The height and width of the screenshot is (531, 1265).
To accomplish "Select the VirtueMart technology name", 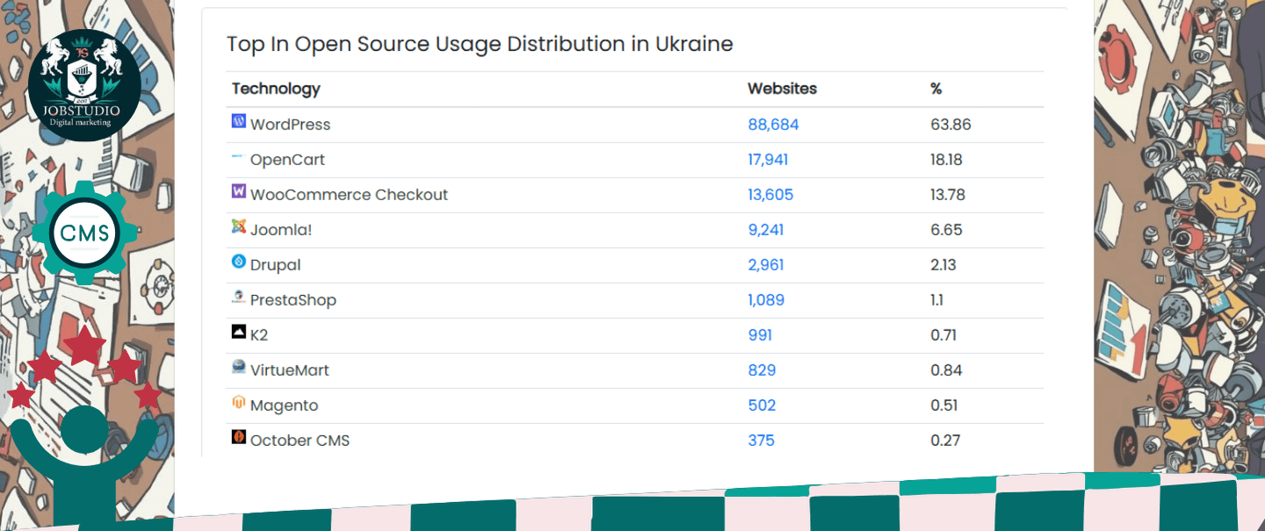I will pyautogui.click(x=289, y=370).
